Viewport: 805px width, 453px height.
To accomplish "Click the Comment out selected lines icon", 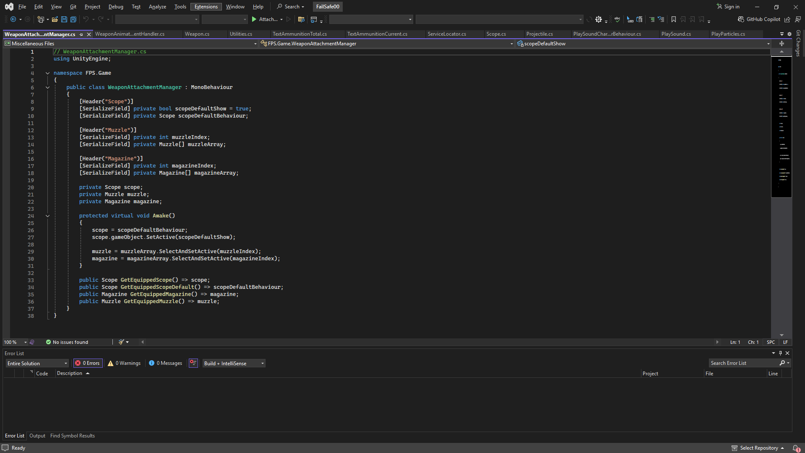I will pyautogui.click(x=651, y=19).
